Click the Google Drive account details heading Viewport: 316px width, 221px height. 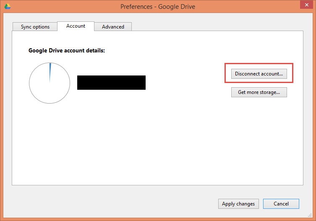point(67,50)
